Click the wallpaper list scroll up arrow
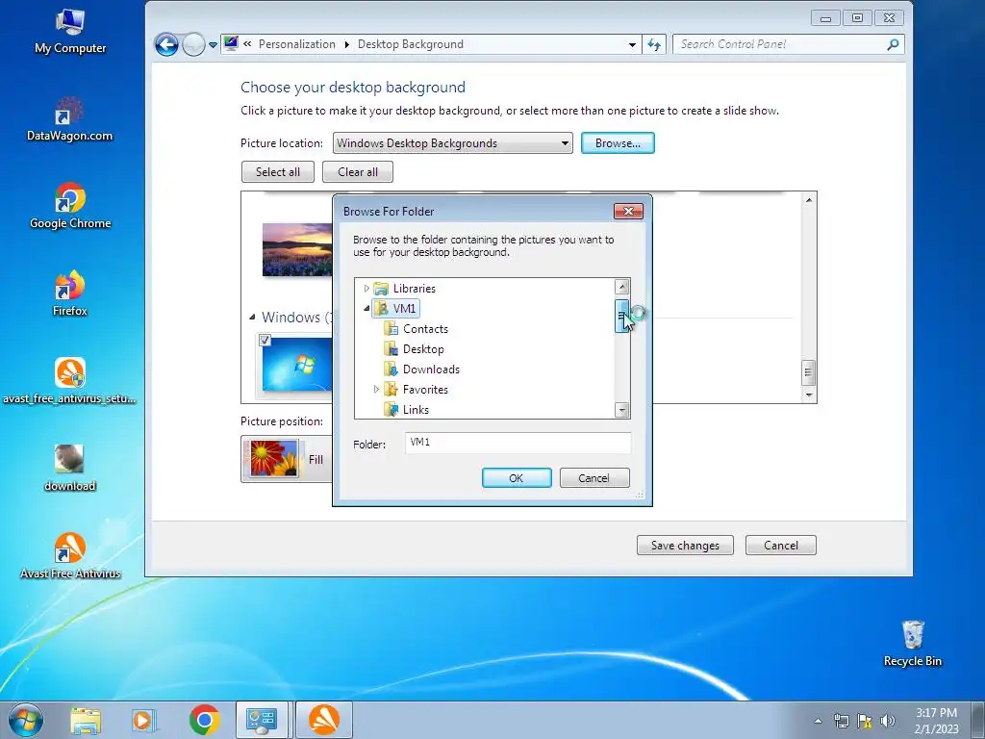 [809, 200]
